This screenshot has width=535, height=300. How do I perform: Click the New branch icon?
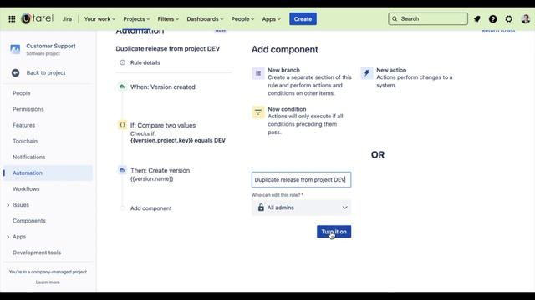point(258,73)
